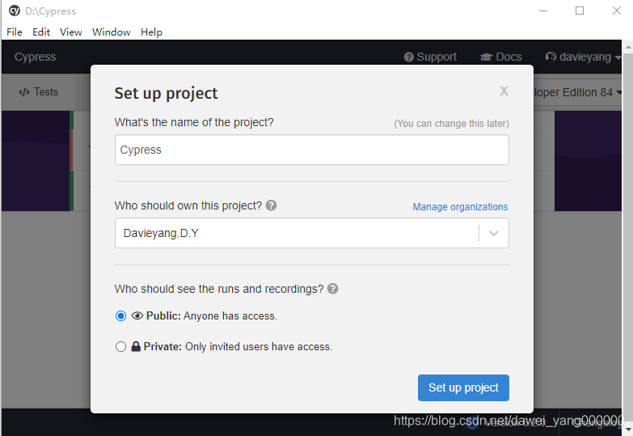Expand the davieyang user dropdown
Image resolution: width=633 pixels, height=436 pixels.
tap(583, 57)
